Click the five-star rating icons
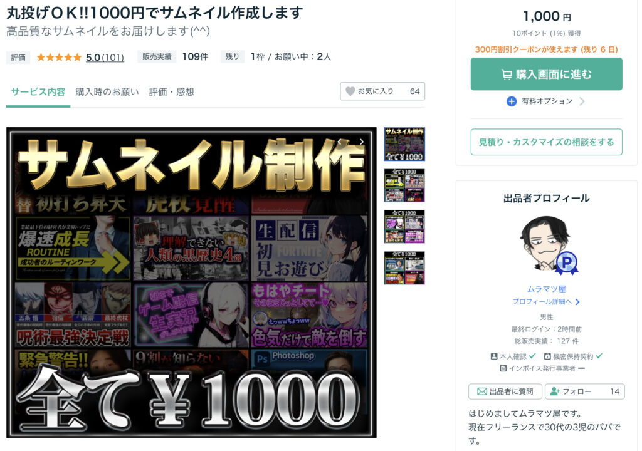Image resolution: width=642 pixels, height=451 pixels. (x=59, y=57)
